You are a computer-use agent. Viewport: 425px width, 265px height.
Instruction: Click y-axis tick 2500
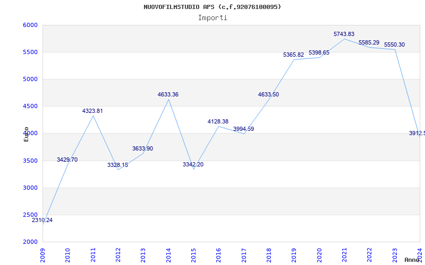click(x=30, y=215)
